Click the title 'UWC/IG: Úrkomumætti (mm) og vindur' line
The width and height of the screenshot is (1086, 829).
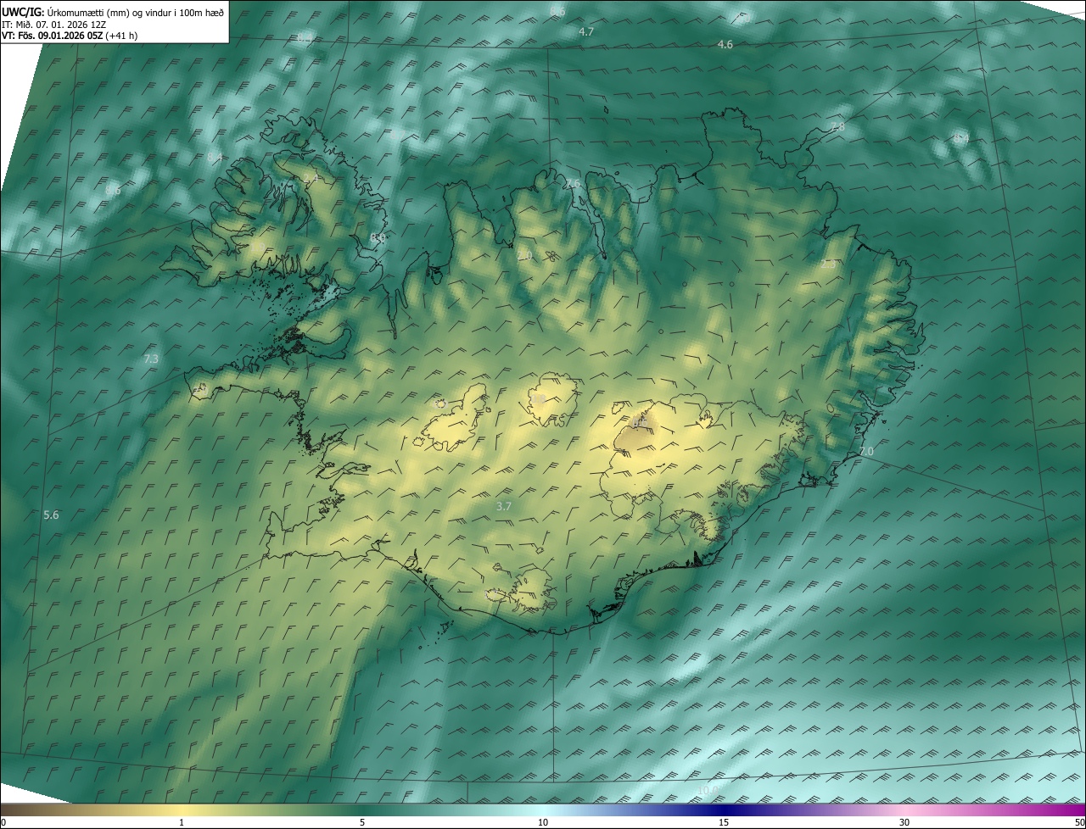[113, 12]
